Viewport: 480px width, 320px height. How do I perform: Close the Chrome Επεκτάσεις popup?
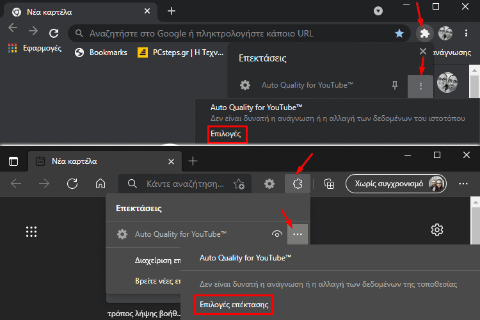[x=423, y=51]
